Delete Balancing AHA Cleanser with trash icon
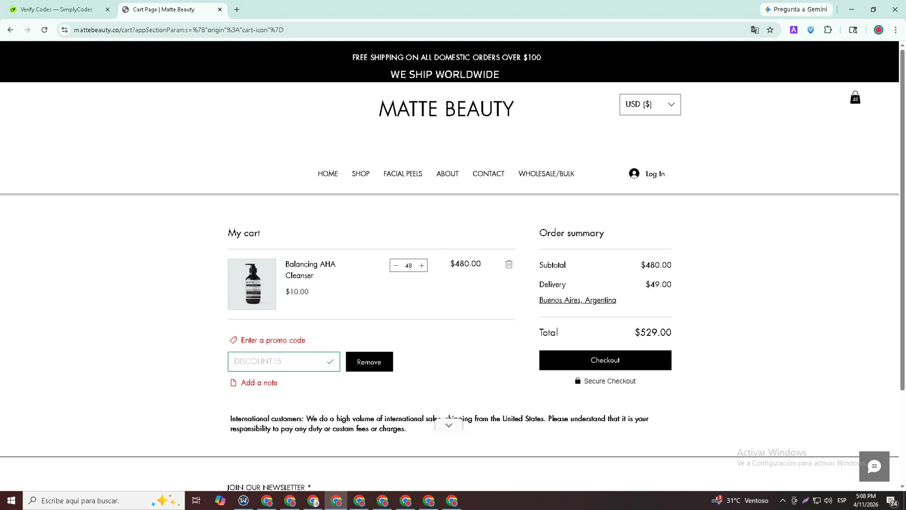The width and height of the screenshot is (906, 510). pyautogui.click(x=509, y=264)
